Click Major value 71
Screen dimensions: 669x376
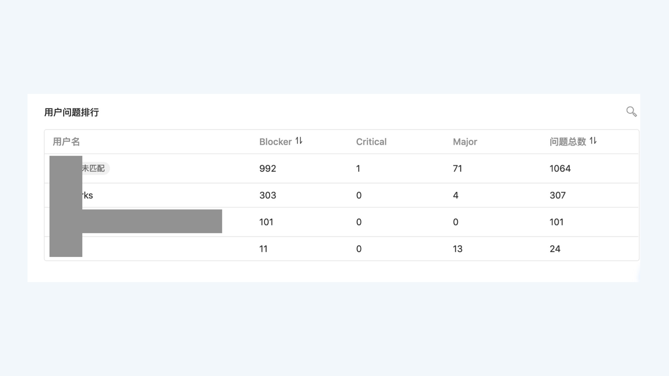pyautogui.click(x=457, y=169)
